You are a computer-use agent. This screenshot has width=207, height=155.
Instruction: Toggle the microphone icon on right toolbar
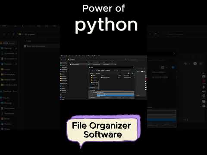pos(204,87)
